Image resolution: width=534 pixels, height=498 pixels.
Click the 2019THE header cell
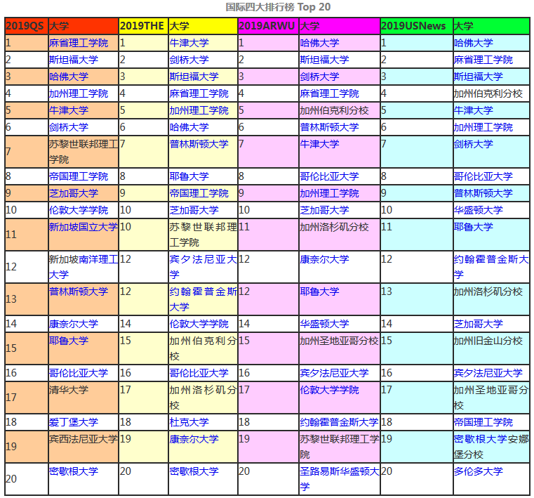[143, 26]
